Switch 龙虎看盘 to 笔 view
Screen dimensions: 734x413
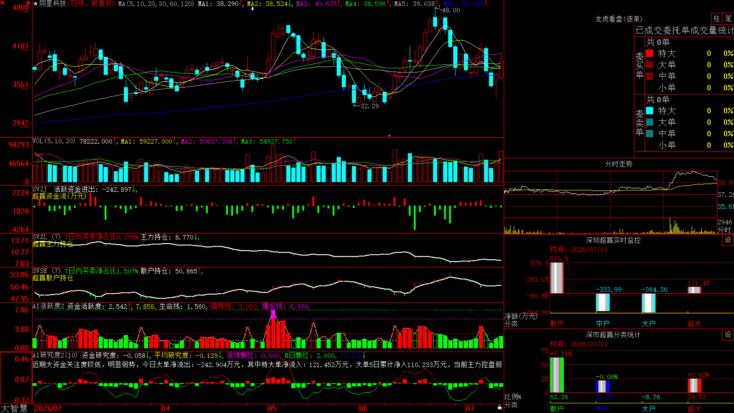click(x=728, y=18)
